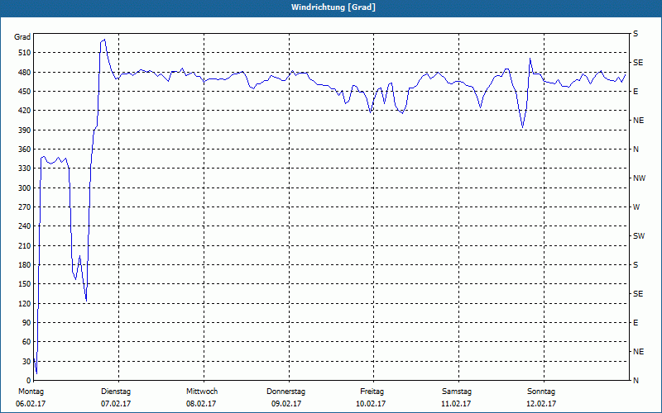Click the Mittwoch day label
The height and width of the screenshot is (413, 662).
click(202, 392)
